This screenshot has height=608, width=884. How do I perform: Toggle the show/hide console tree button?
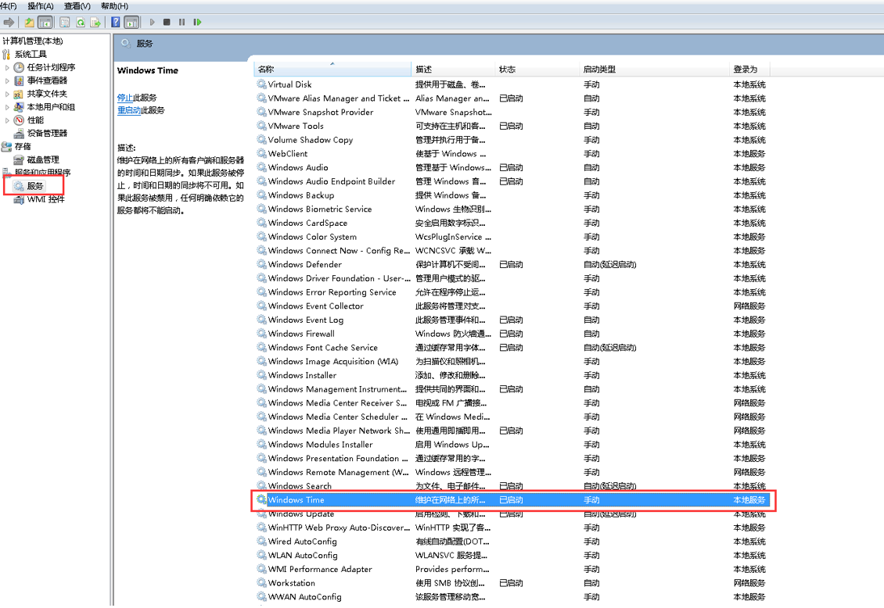coord(45,23)
